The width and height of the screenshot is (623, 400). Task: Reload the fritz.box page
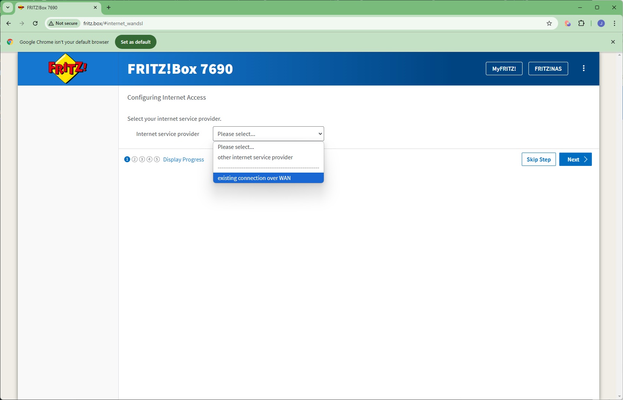(x=35, y=23)
